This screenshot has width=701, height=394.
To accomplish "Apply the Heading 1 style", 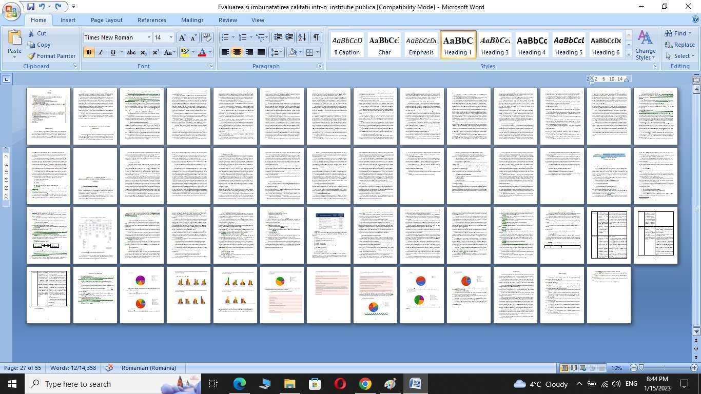I will point(458,45).
